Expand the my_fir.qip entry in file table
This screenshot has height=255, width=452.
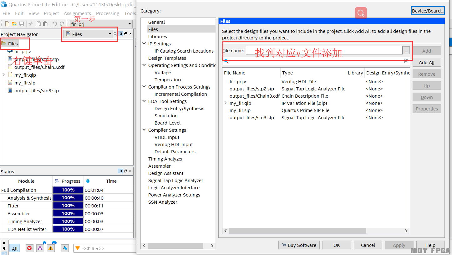pos(226,103)
